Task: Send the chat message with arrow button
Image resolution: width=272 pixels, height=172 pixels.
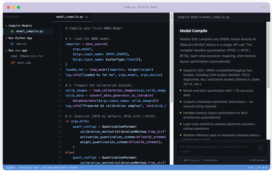Action: pyautogui.click(x=261, y=148)
